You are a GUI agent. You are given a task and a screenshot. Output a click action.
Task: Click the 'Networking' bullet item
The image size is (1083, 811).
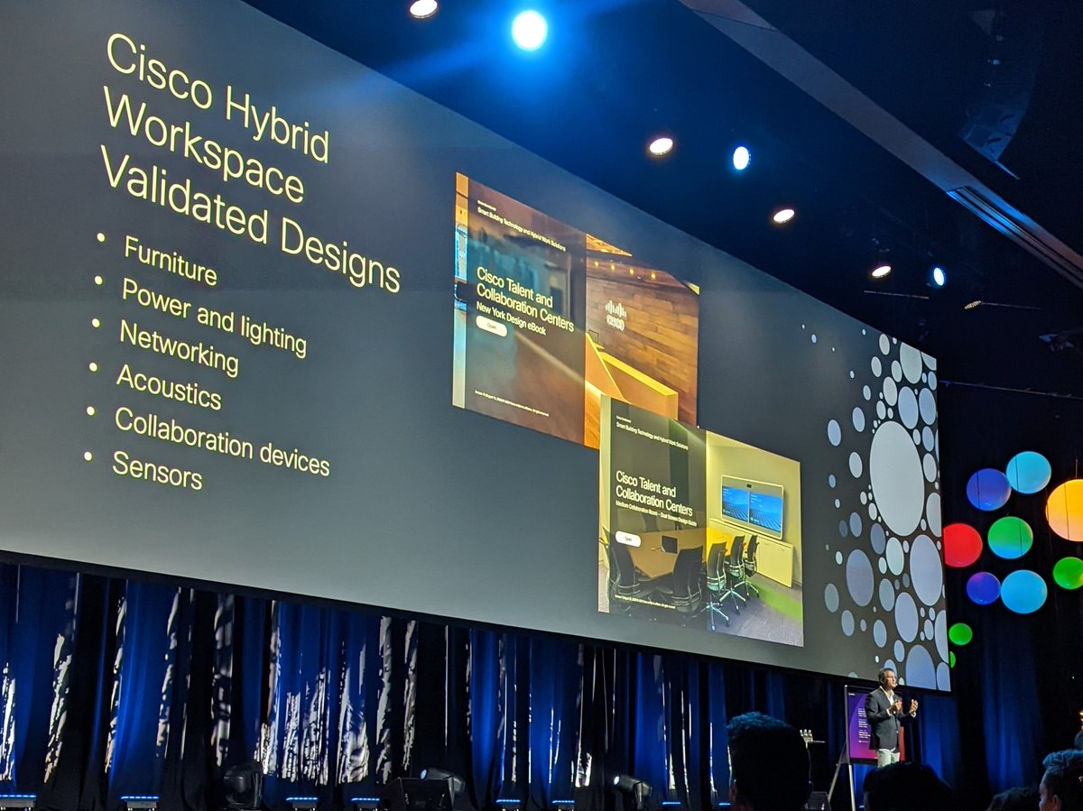click(x=180, y=347)
